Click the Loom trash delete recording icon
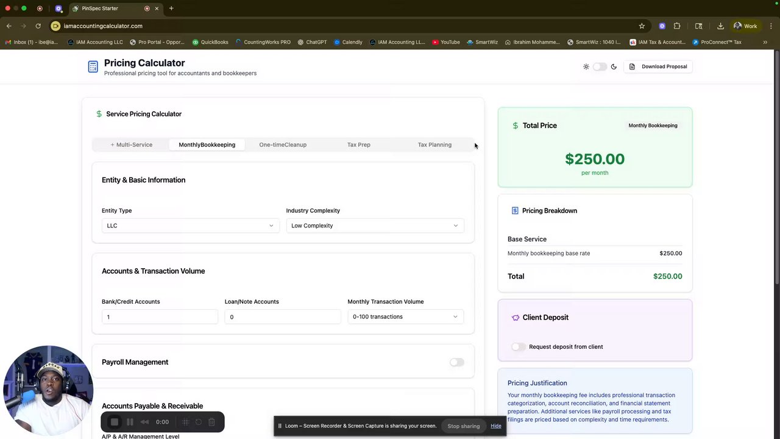The width and height of the screenshot is (780, 439). click(x=211, y=422)
